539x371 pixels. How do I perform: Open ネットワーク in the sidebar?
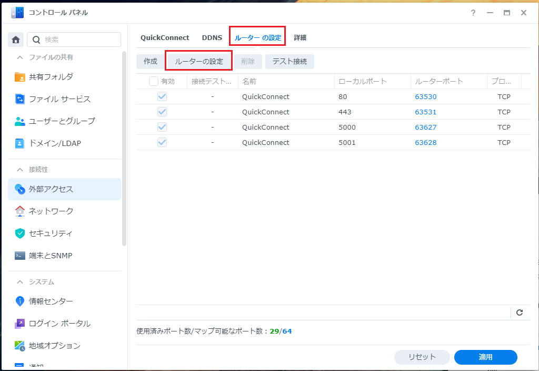coord(64,211)
